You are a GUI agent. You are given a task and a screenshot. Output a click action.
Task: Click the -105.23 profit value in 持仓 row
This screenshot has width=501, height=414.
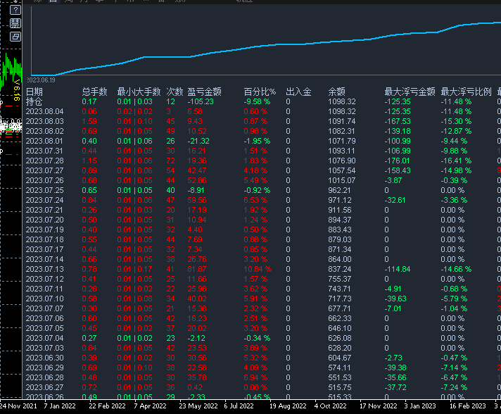(201, 101)
